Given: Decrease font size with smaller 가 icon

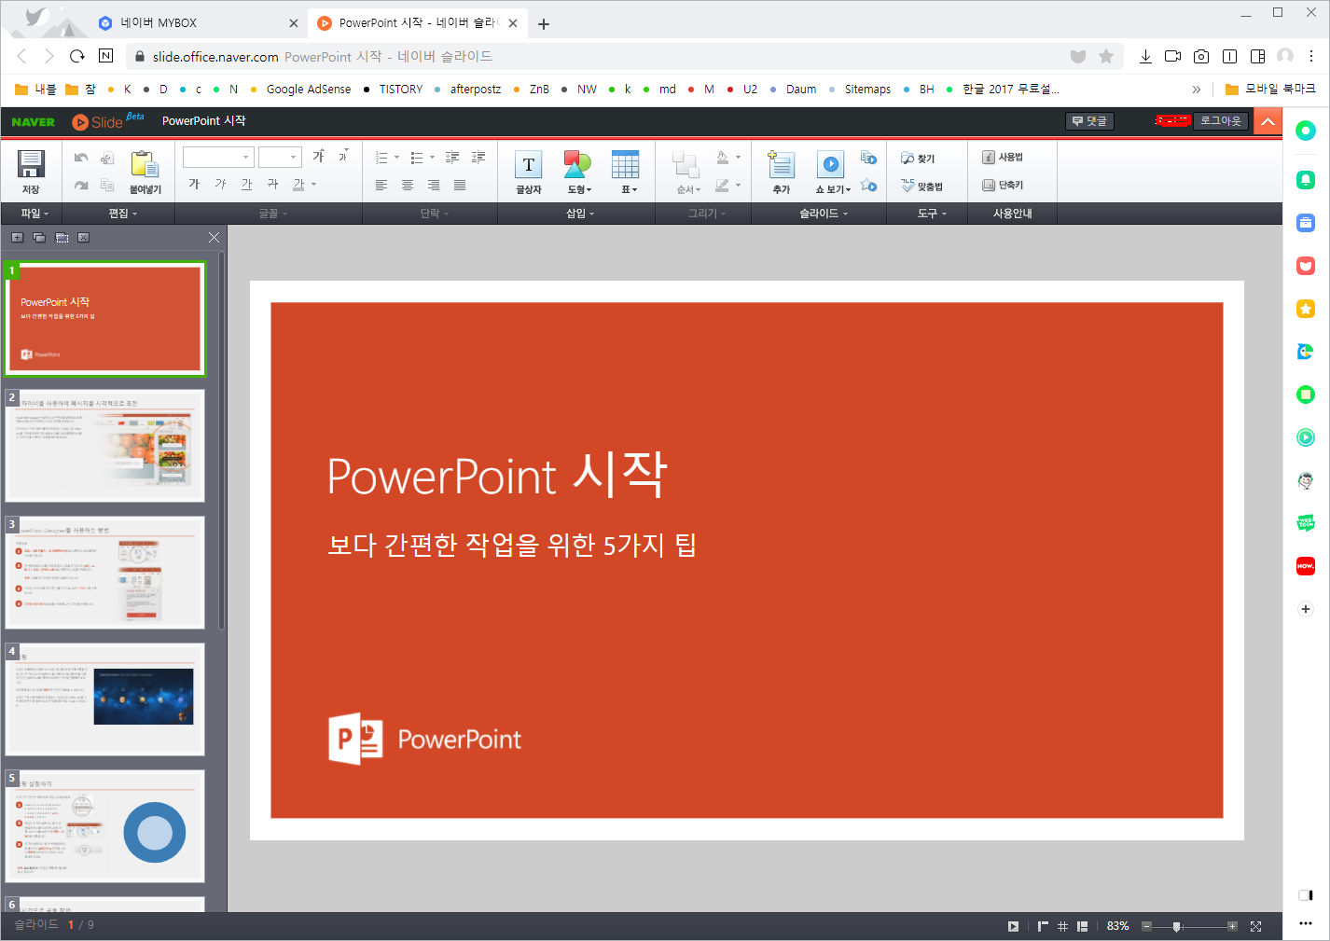Looking at the screenshot, I should pyautogui.click(x=344, y=156).
